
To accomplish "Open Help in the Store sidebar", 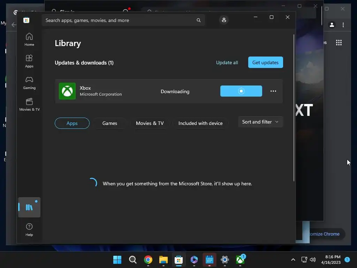I will (29, 230).
